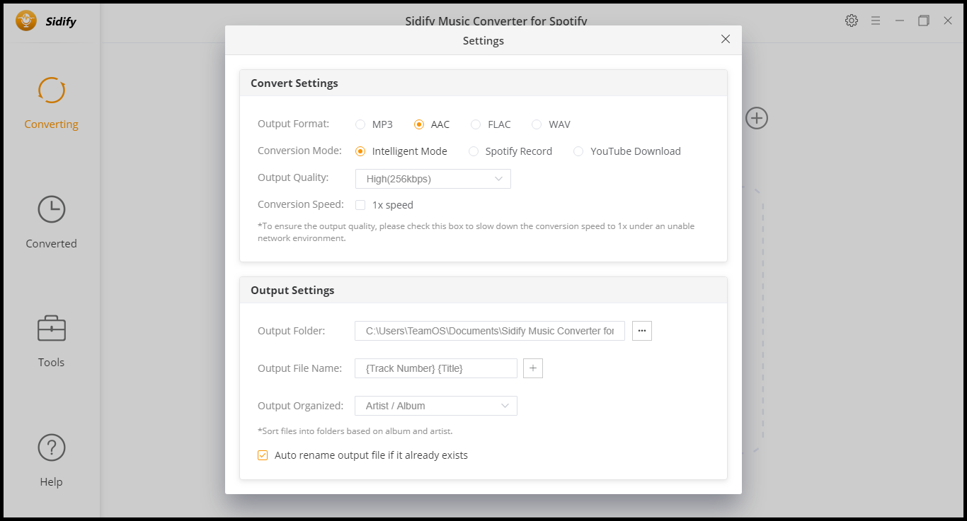
Task: Maximize the Sidify window
Action: pos(924,21)
